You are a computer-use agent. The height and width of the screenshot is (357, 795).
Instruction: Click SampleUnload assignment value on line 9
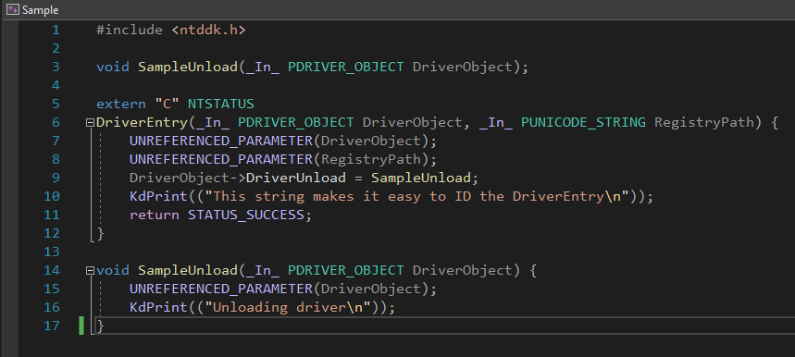pyautogui.click(x=421, y=178)
